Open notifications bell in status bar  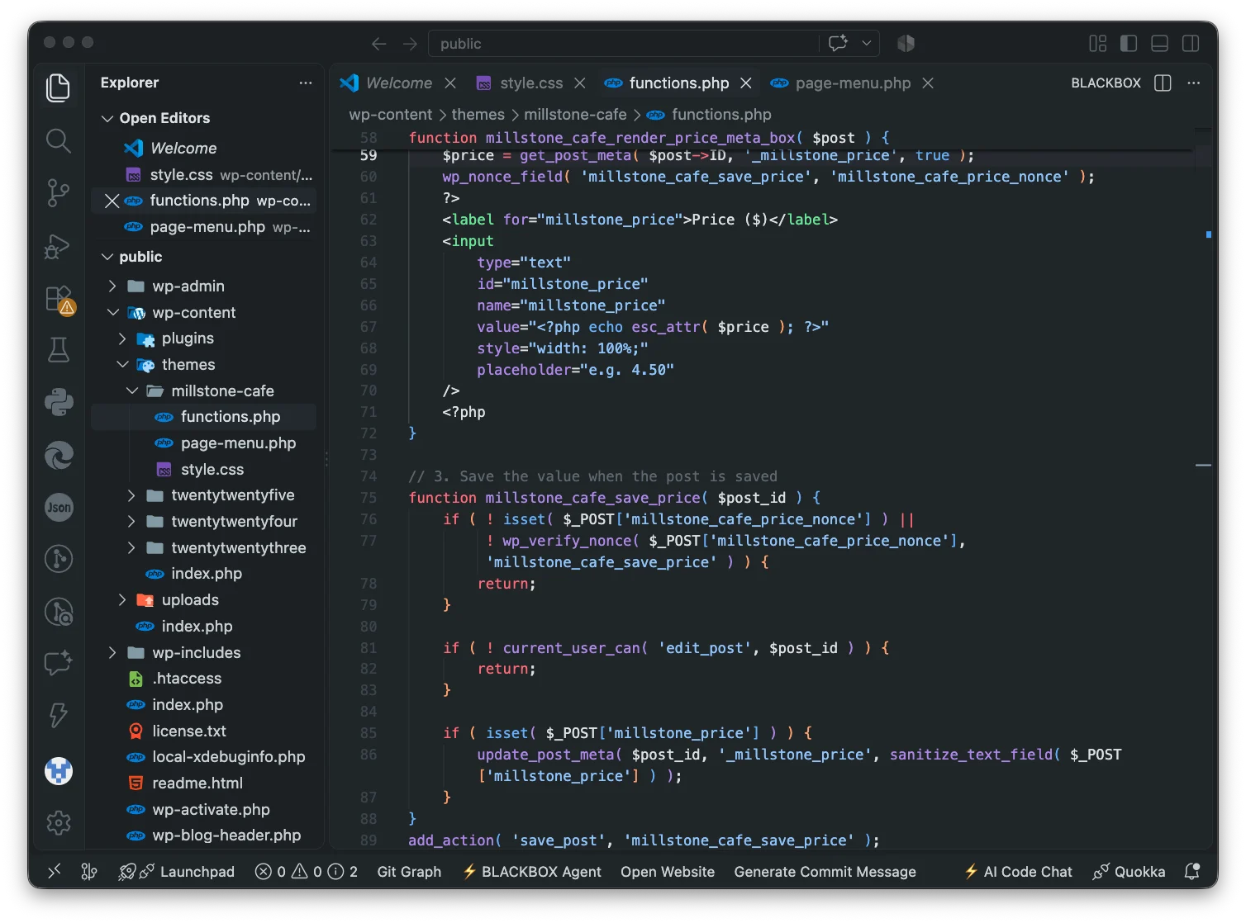pos(1191,871)
